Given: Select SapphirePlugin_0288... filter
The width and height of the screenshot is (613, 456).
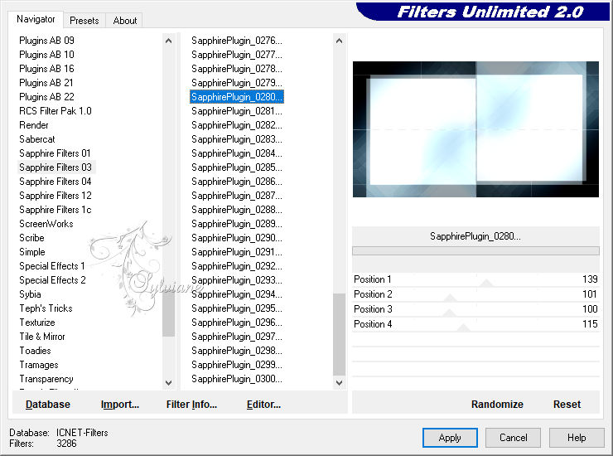Looking at the screenshot, I should pyautogui.click(x=237, y=210).
